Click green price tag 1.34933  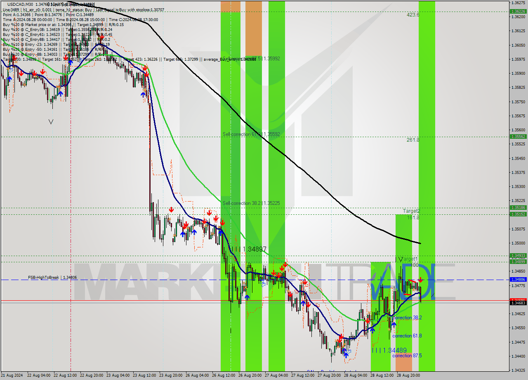(518, 256)
